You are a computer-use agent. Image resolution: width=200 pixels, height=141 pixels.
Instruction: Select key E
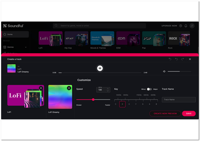[x=129, y=104]
